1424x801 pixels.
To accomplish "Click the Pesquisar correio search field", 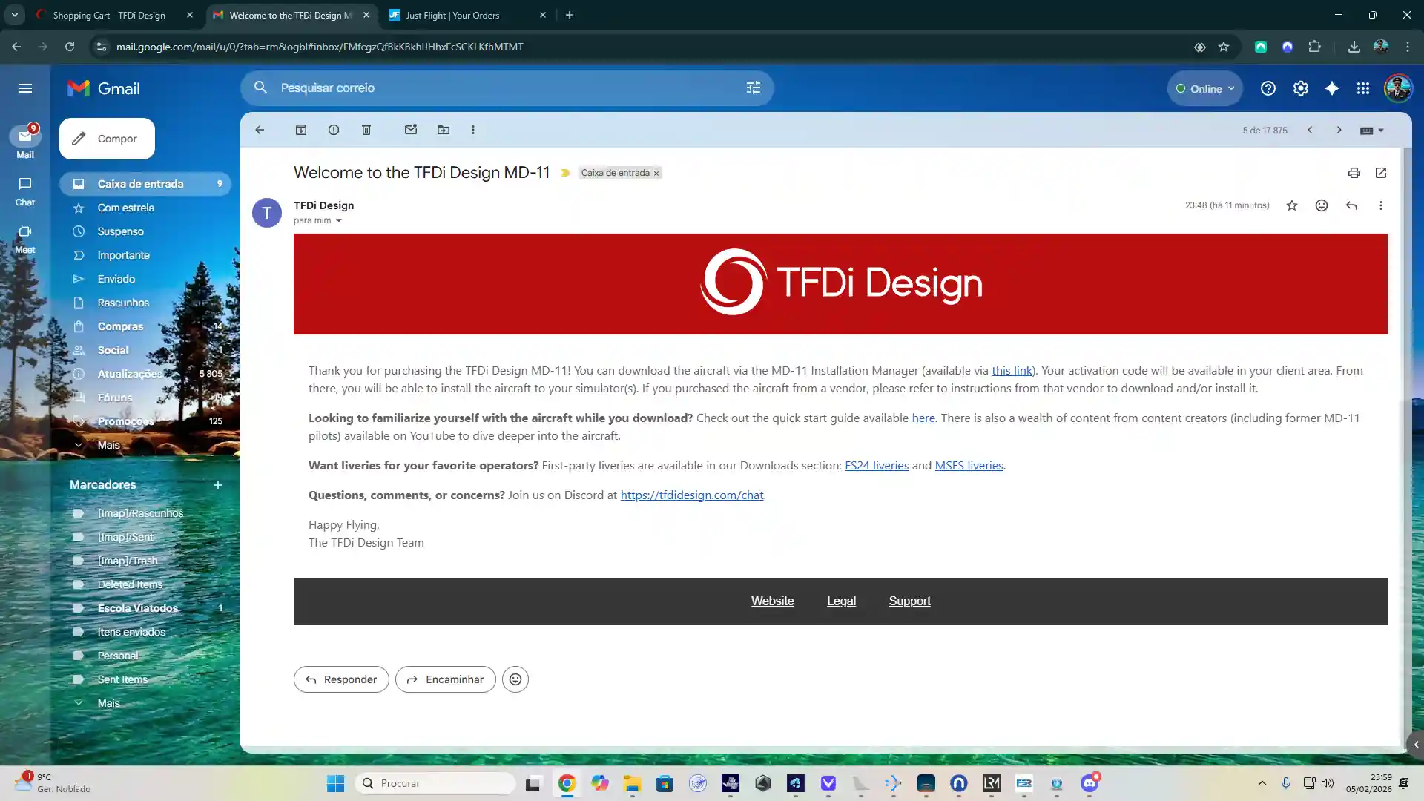I will [507, 88].
